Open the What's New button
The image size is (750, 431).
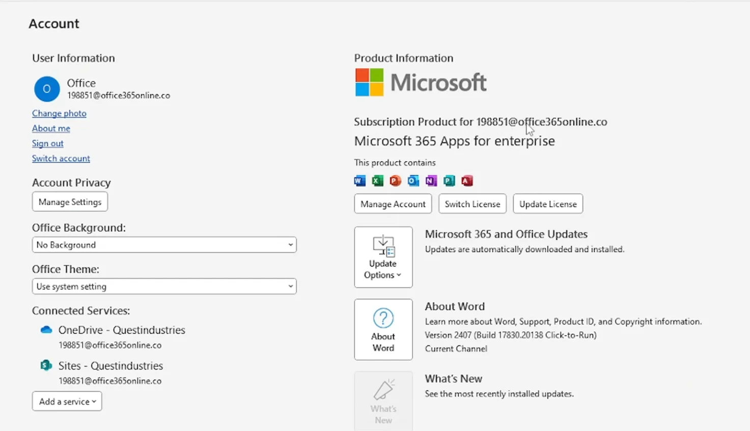pos(383,401)
